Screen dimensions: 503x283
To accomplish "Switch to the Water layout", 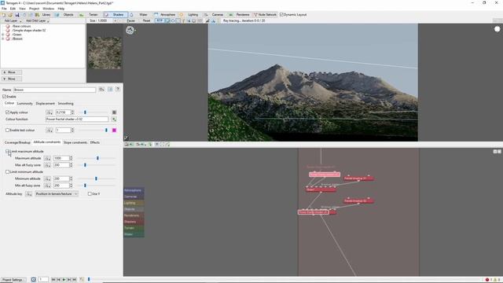I will pos(140,15).
